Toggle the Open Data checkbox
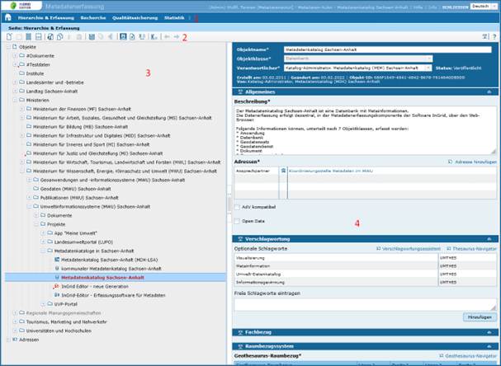The height and width of the screenshot is (366, 501). click(x=237, y=221)
